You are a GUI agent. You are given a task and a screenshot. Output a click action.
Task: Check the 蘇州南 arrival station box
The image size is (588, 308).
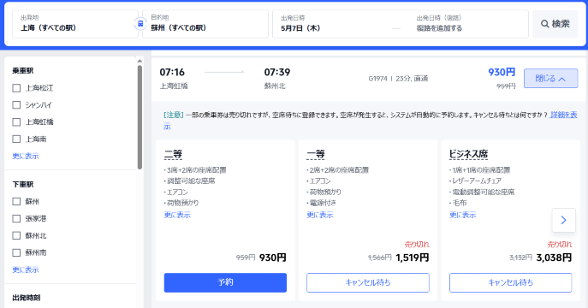pos(16,252)
